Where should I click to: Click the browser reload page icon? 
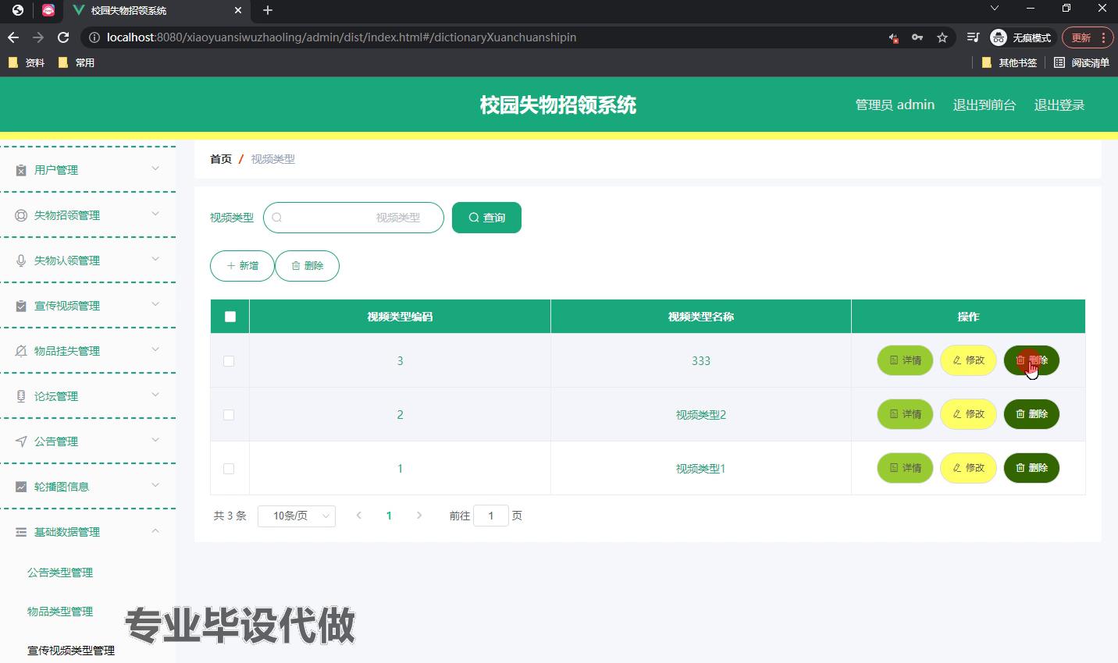coord(63,37)
